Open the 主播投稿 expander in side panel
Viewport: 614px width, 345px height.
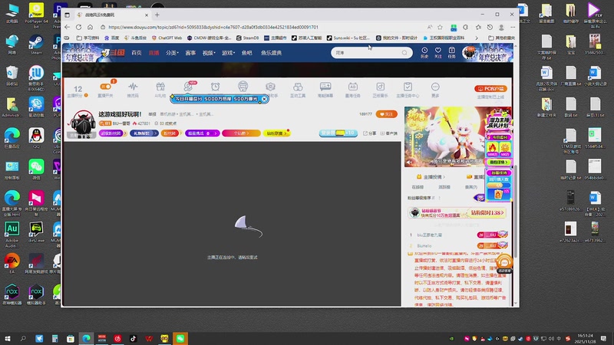(431, 177)
